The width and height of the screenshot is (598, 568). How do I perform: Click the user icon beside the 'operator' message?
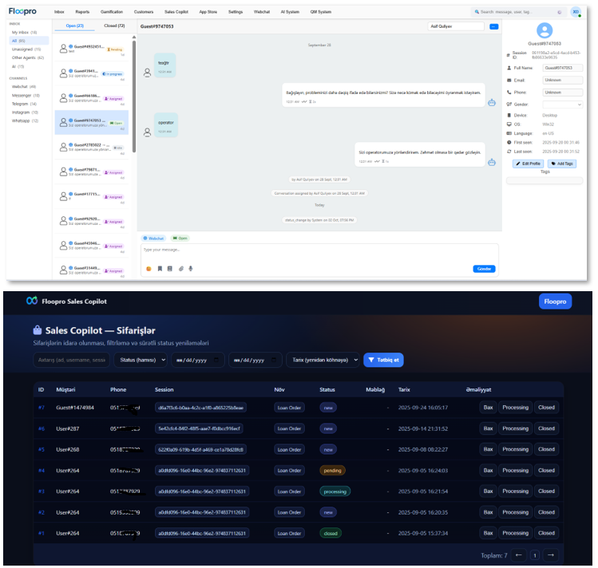pos(147,132)
